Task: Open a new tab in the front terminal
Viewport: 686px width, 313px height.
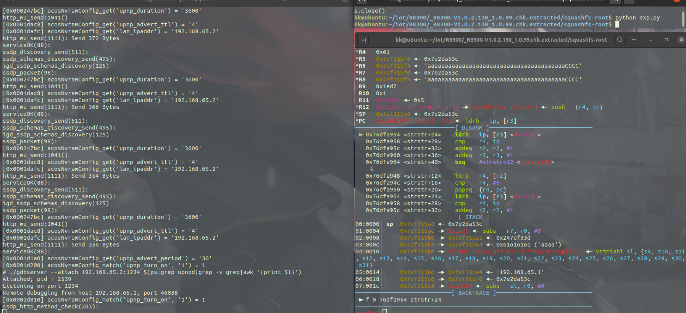Action: point(363,40)
